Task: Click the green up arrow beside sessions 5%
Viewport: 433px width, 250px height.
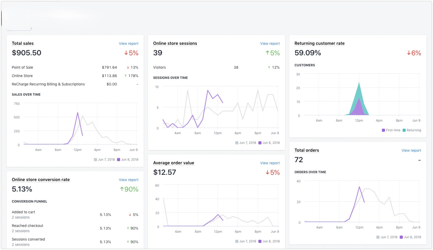Action: 268,53
